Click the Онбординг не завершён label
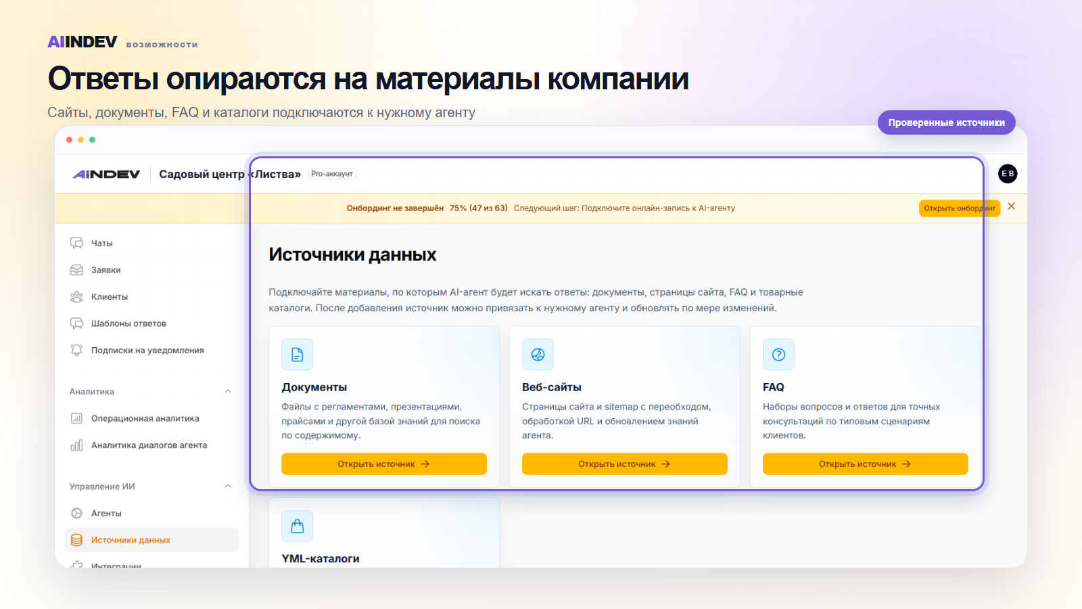Viewport: 1082px width, 609px height. tap(395, 208)
